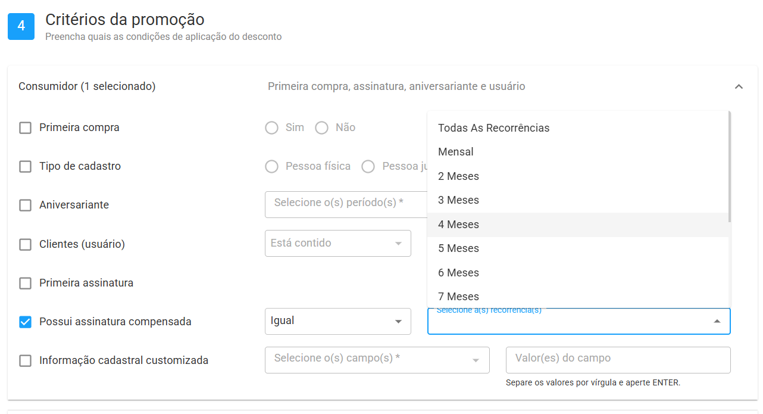The height and width of the screenshot is (414, 763).
Task: Open the Selecione a(s) recorrência(s) field
Action: pos(578,321)
